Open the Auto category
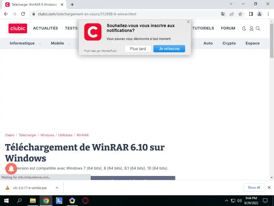 pyautogui.click(x=208, y=43)
